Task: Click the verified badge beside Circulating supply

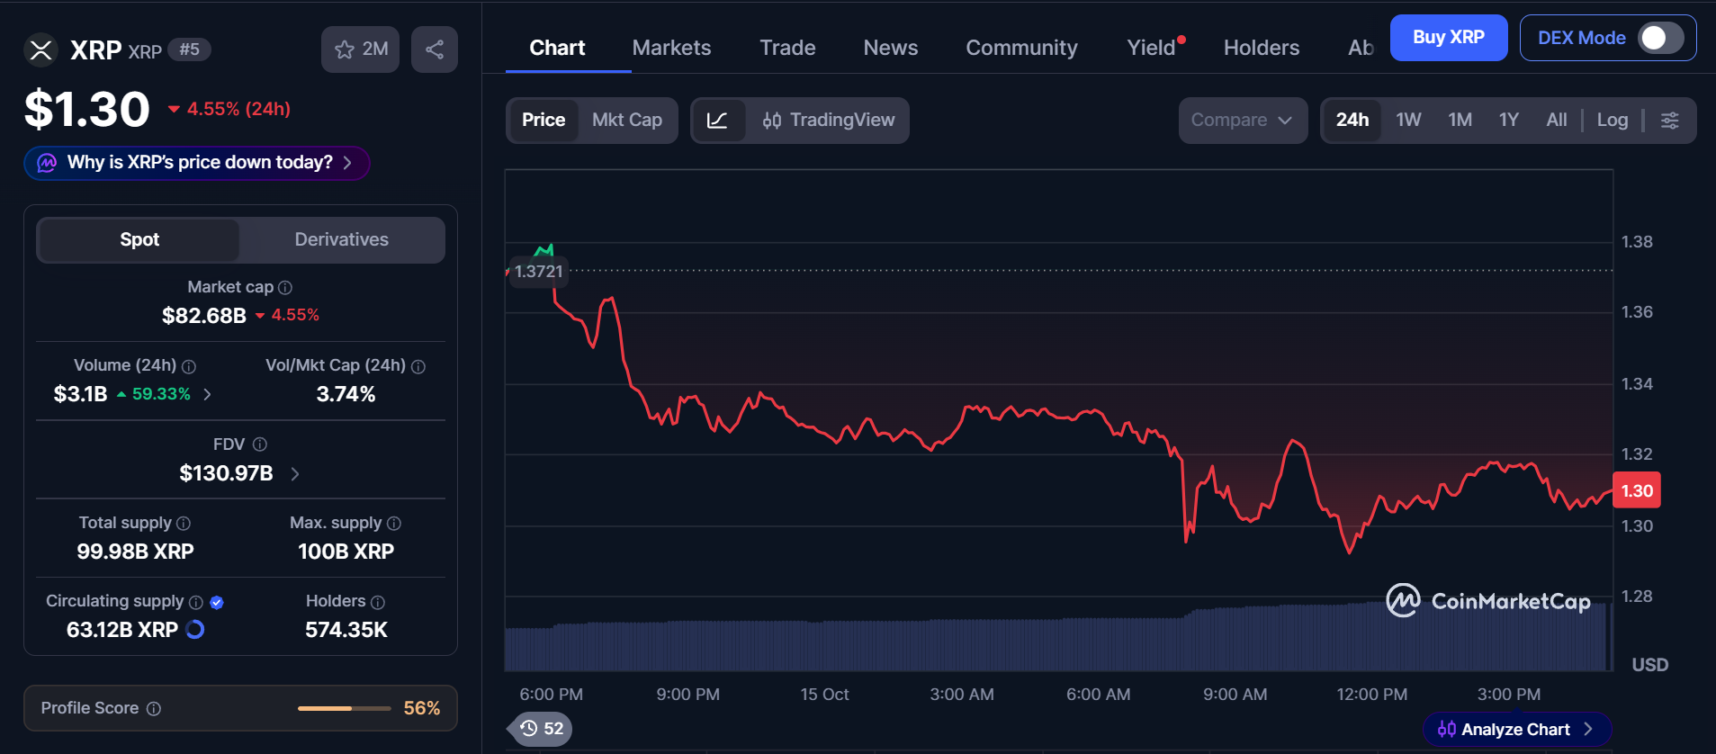Action: (x=217, y=602)
